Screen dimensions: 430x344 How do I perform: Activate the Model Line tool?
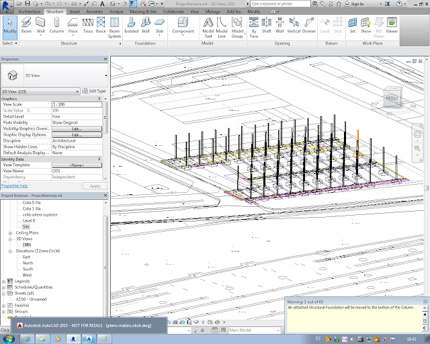[222, 25]
